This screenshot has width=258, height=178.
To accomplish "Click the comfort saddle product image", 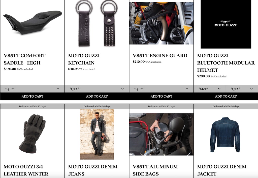I will pyautogui.click(x=33, y=22).
